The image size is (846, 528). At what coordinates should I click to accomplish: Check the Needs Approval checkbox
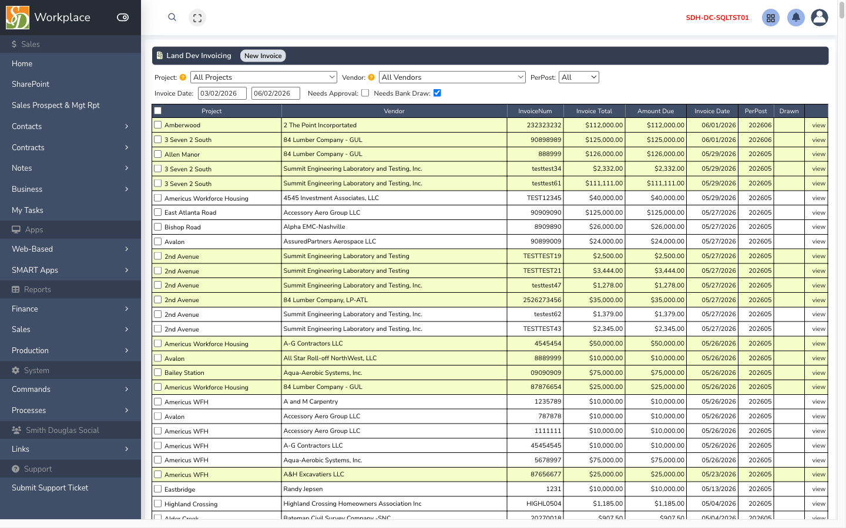365,93
